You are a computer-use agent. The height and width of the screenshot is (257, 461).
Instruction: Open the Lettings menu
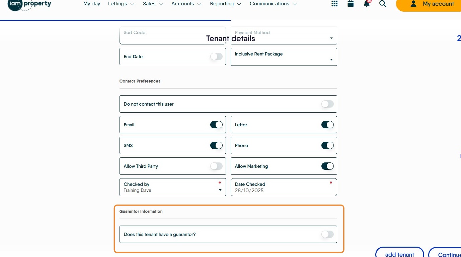coord(121,4)
